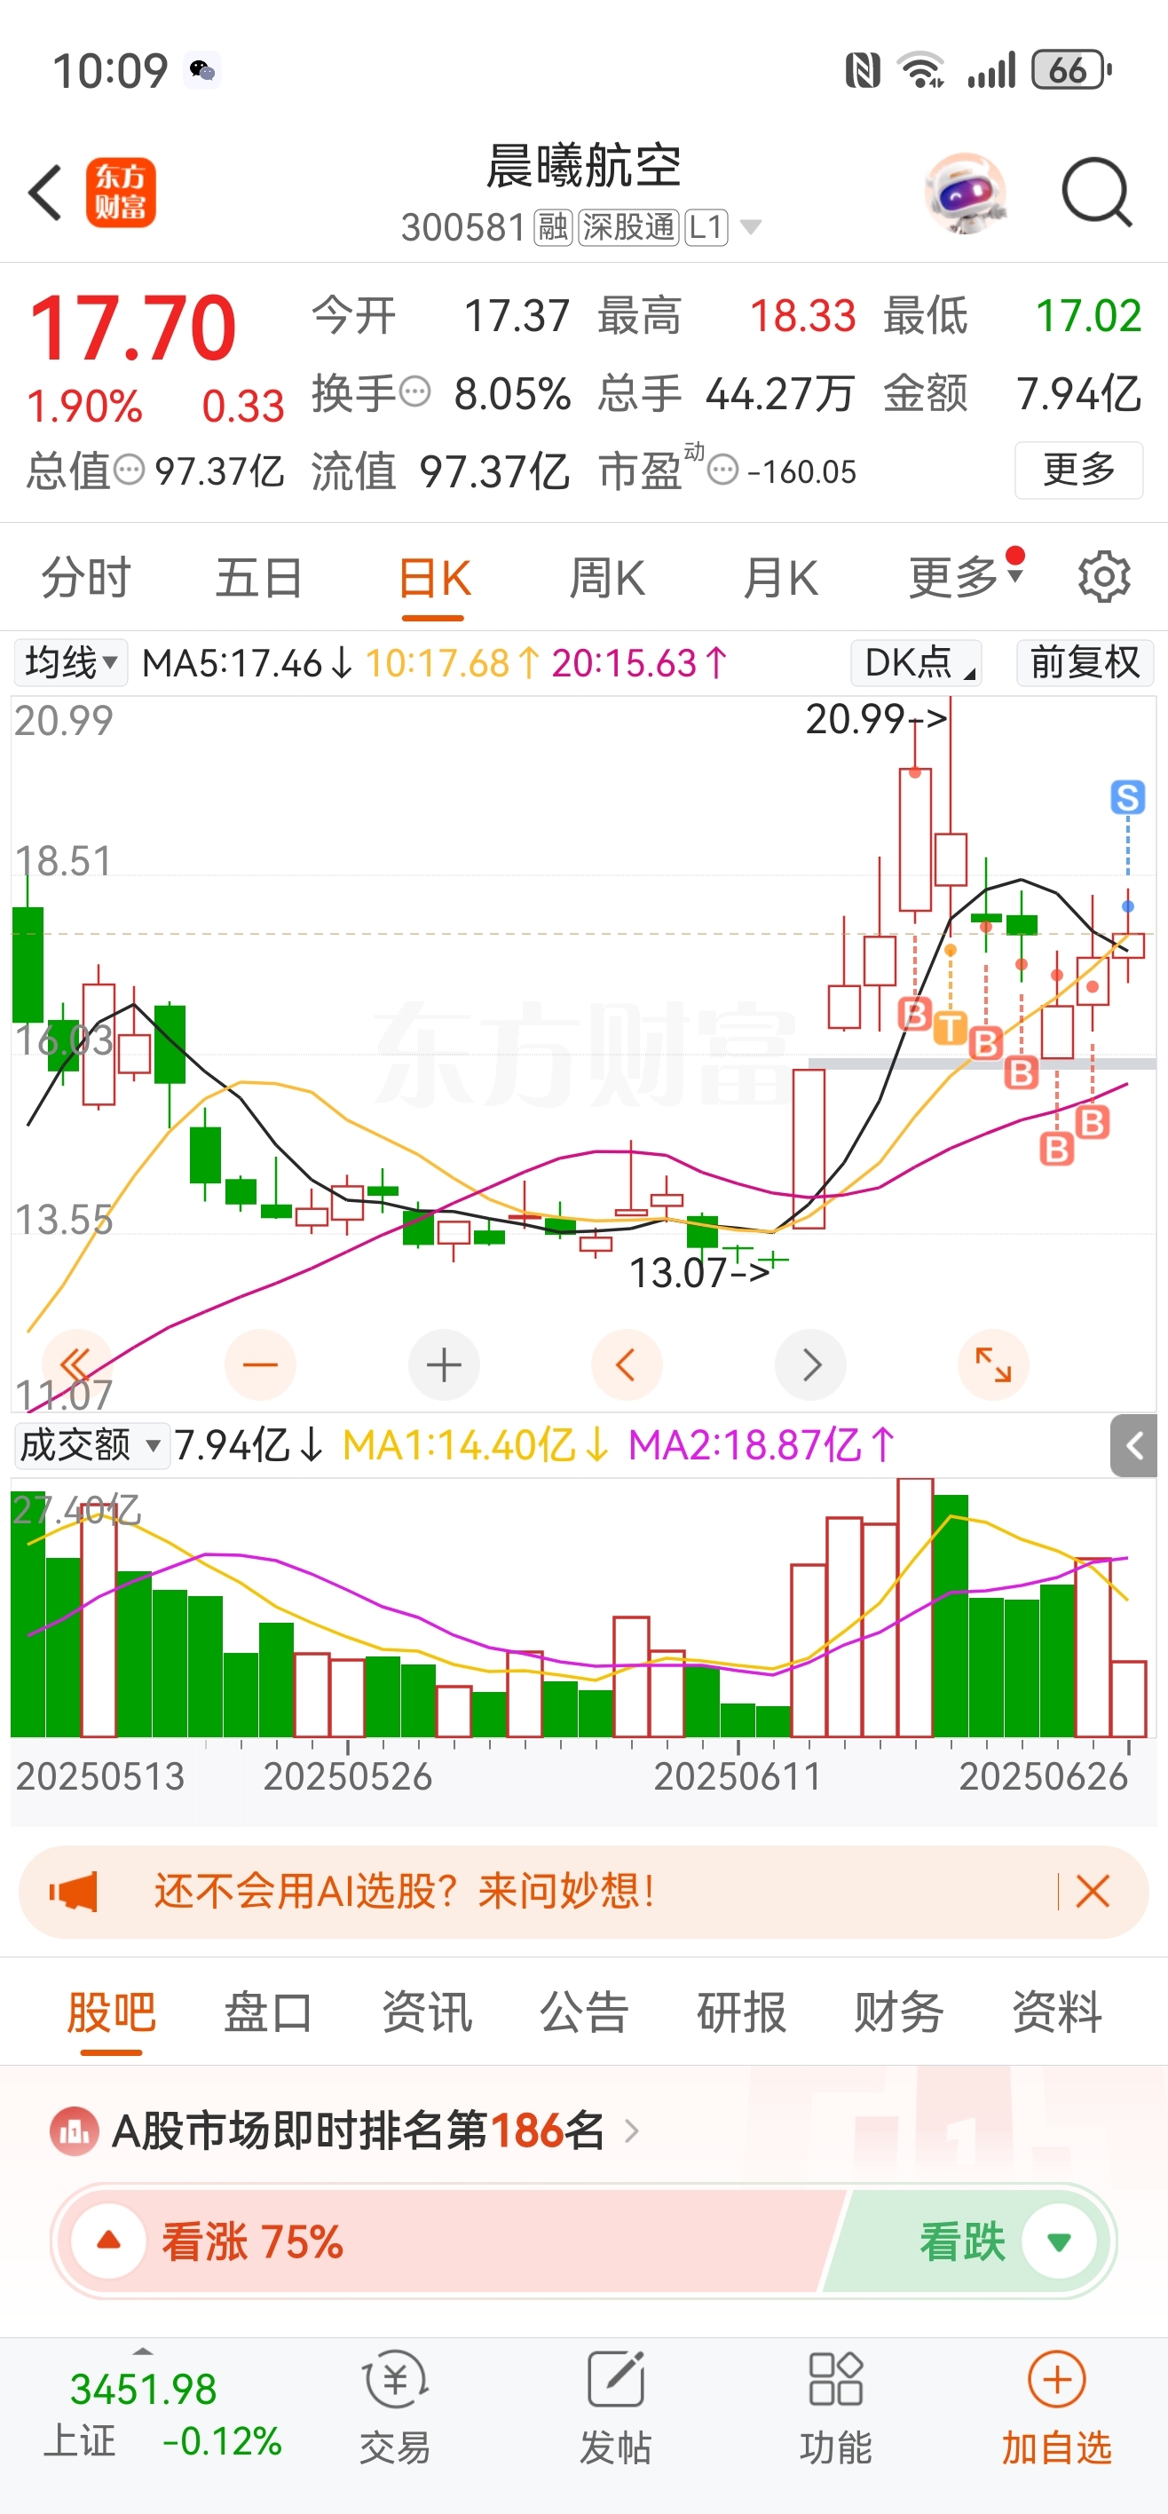Open ranking details chevron
Viewport: 1168px width, 2514px height.
point(631,2131)
